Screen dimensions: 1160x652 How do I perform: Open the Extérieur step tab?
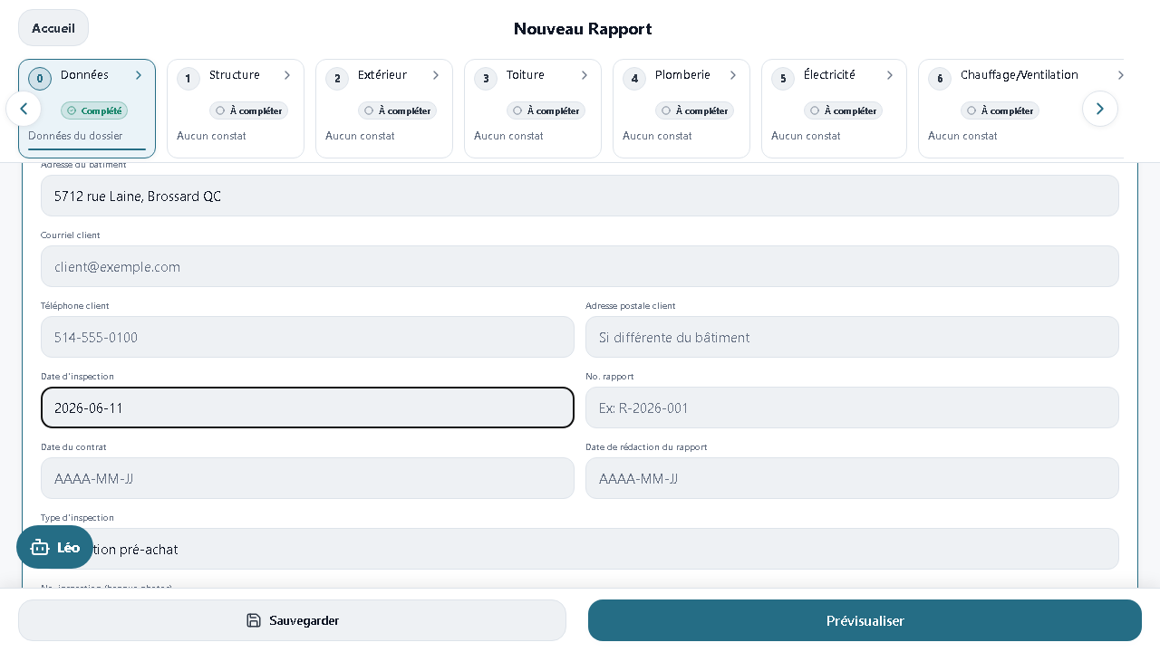(x=384, y=109)
